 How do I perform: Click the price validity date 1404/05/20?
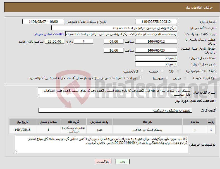click(156, 50)
